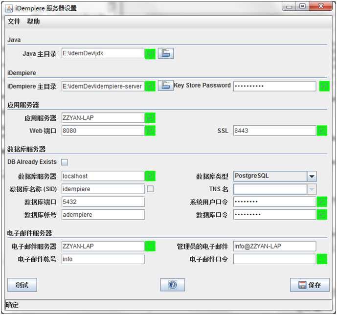The width and height of the screenshot is (337, 315).
Task: Open folder browser for iDempiere home directory
Action: 166,86
